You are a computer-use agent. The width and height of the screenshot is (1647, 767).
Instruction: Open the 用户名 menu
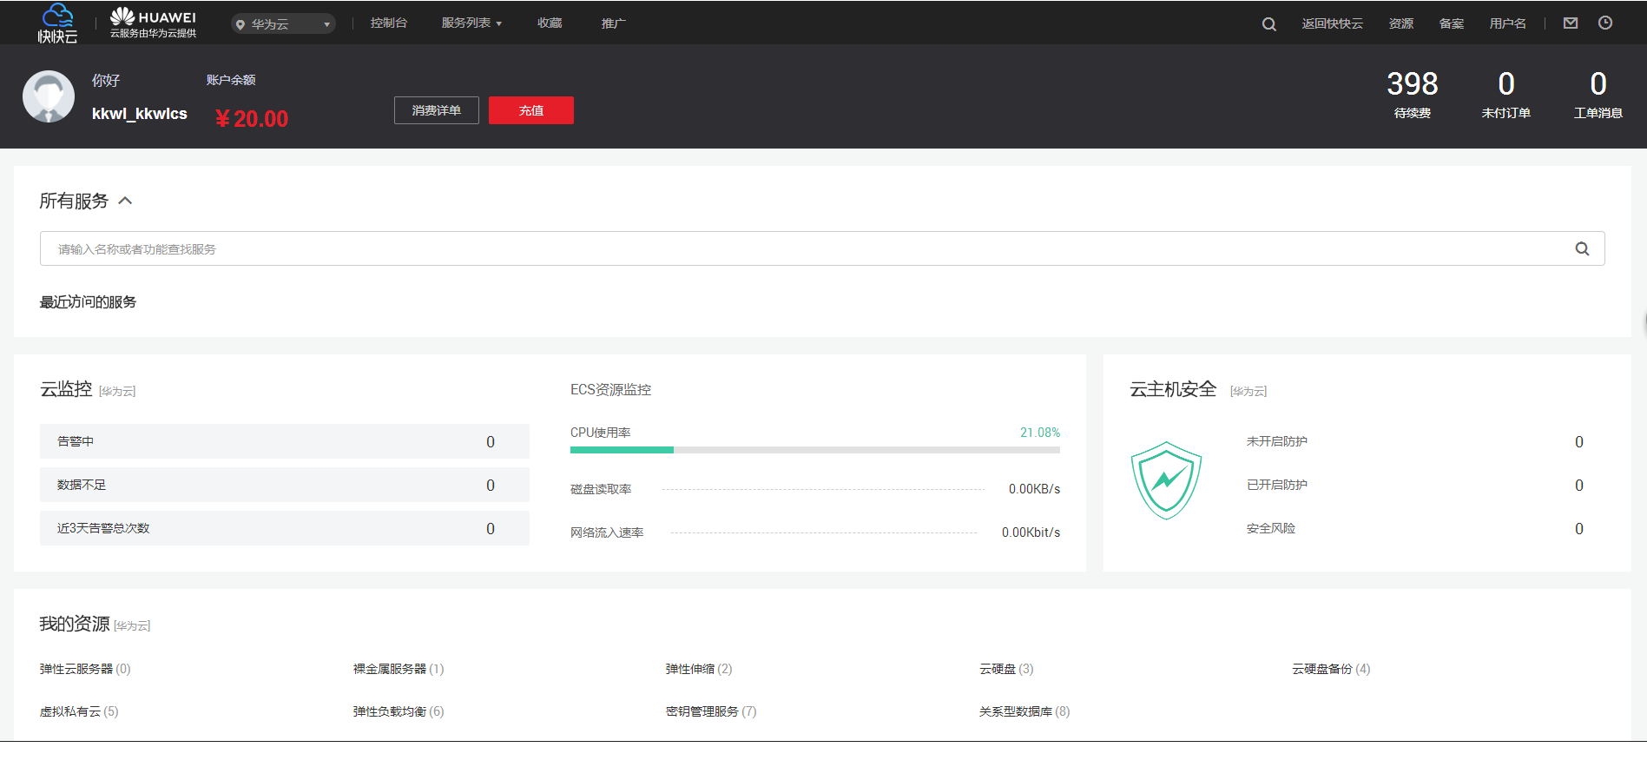coord(1507,23)
